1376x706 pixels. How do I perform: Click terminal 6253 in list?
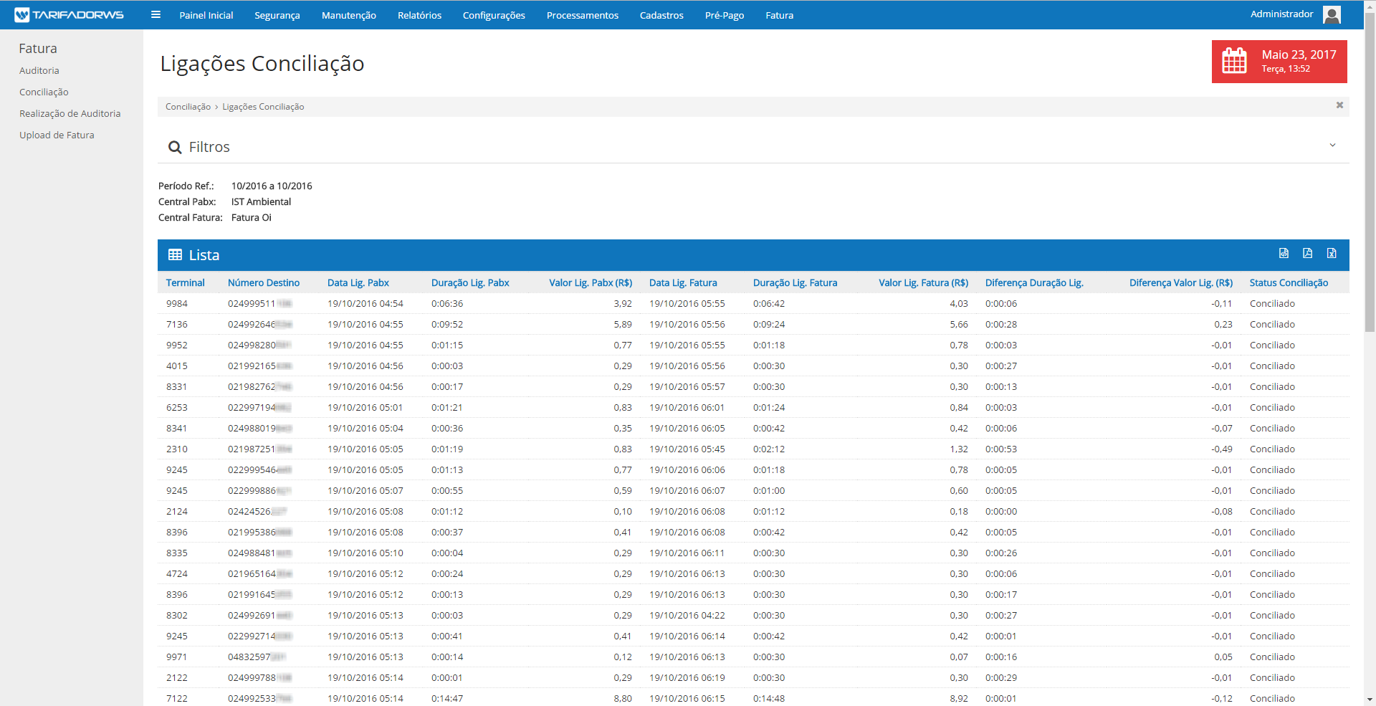(x=176, y=407)
